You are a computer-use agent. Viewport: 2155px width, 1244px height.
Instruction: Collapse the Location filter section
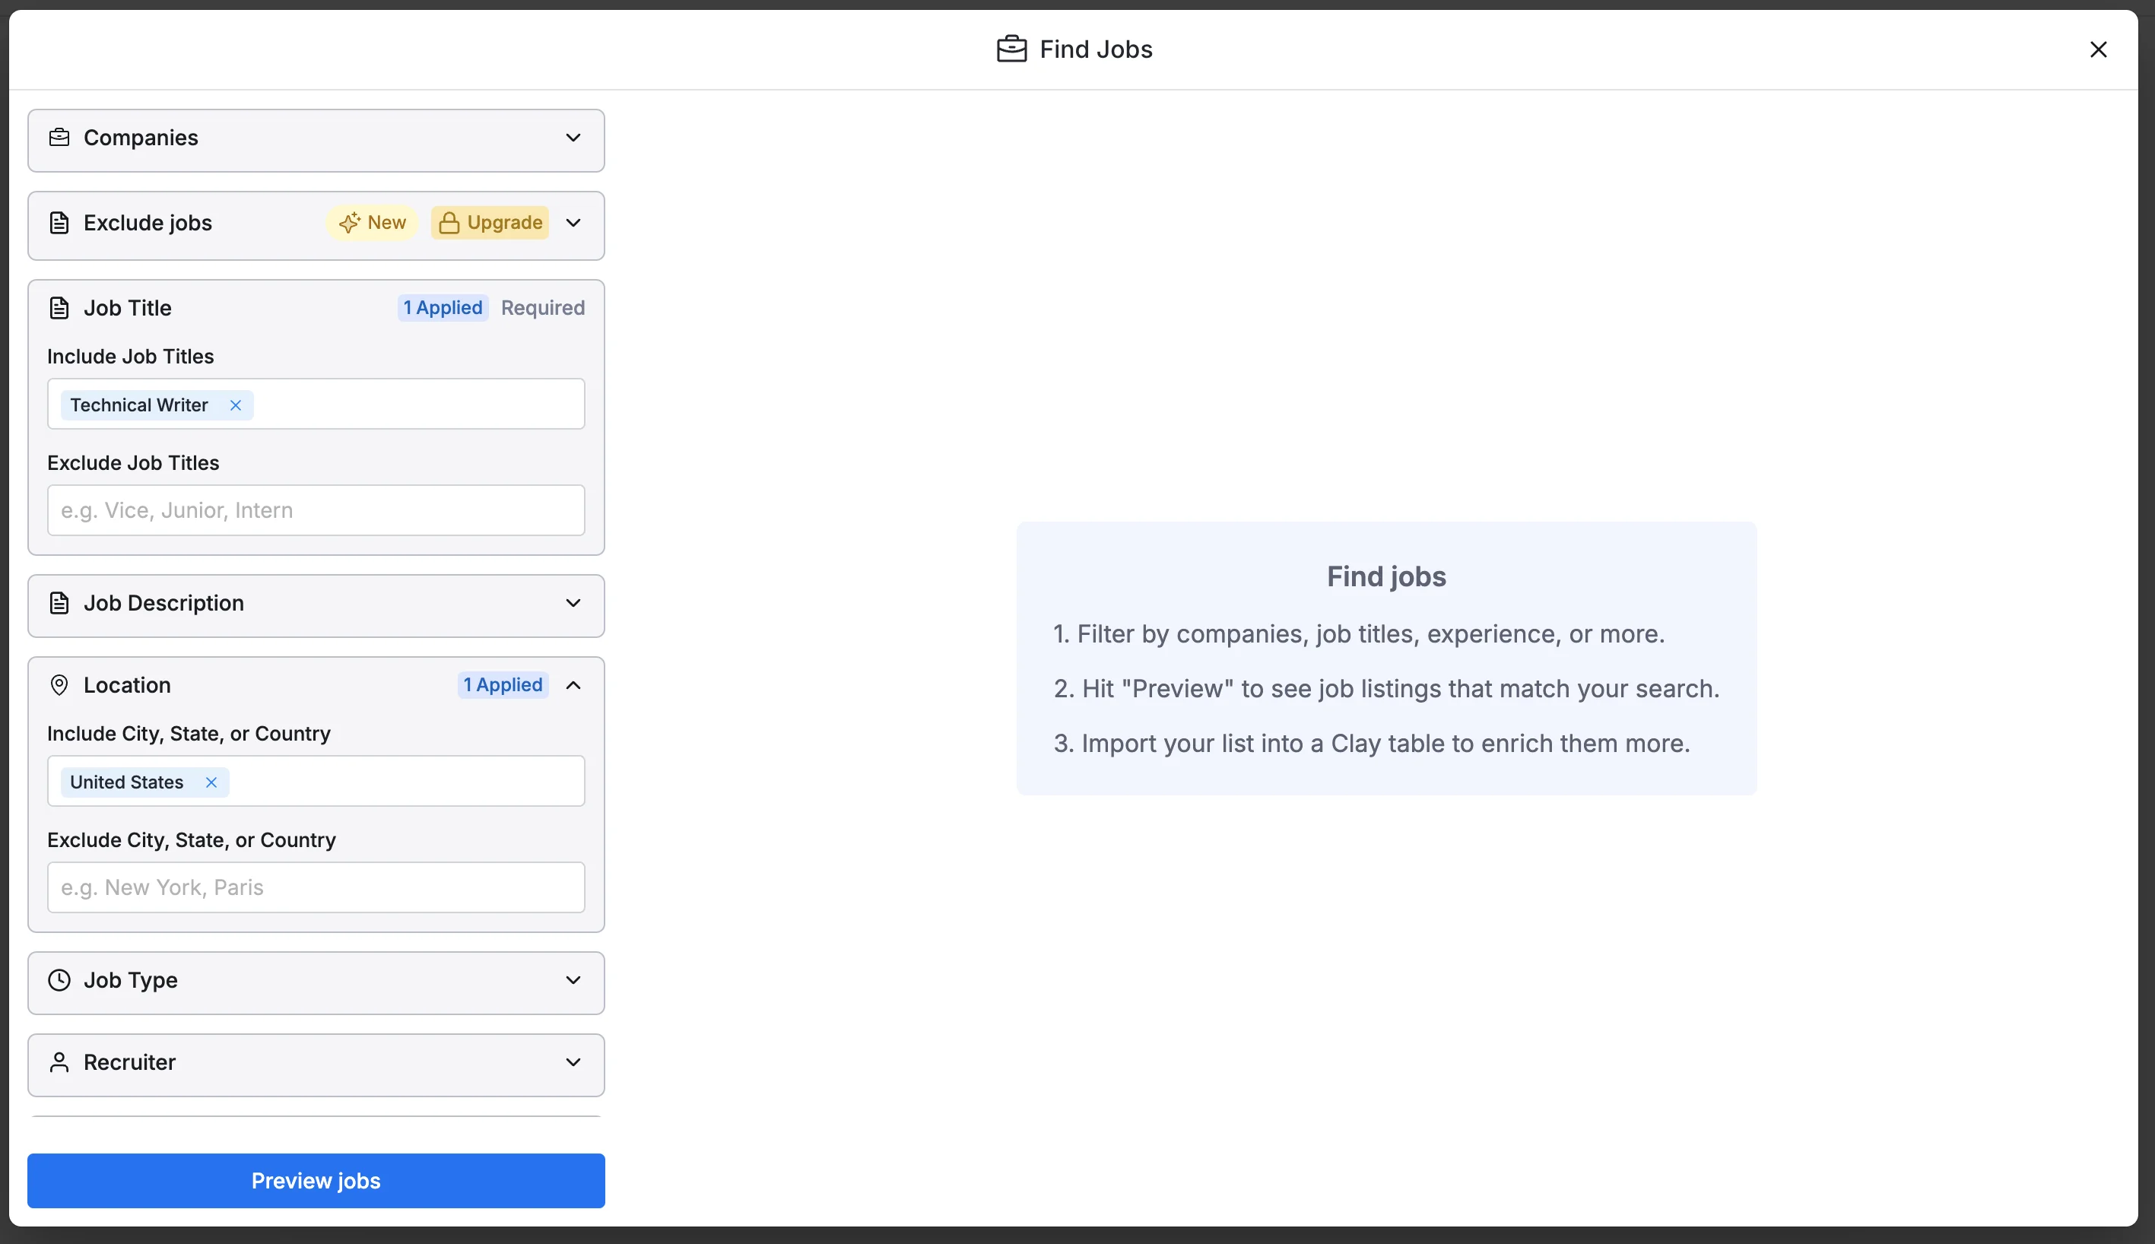click(573, 685)
